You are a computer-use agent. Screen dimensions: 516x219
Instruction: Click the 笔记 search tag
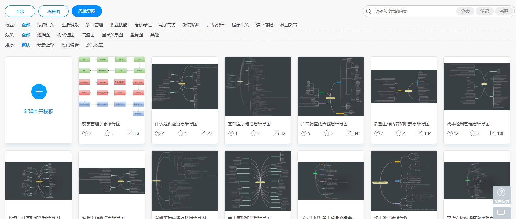point(485,11)
